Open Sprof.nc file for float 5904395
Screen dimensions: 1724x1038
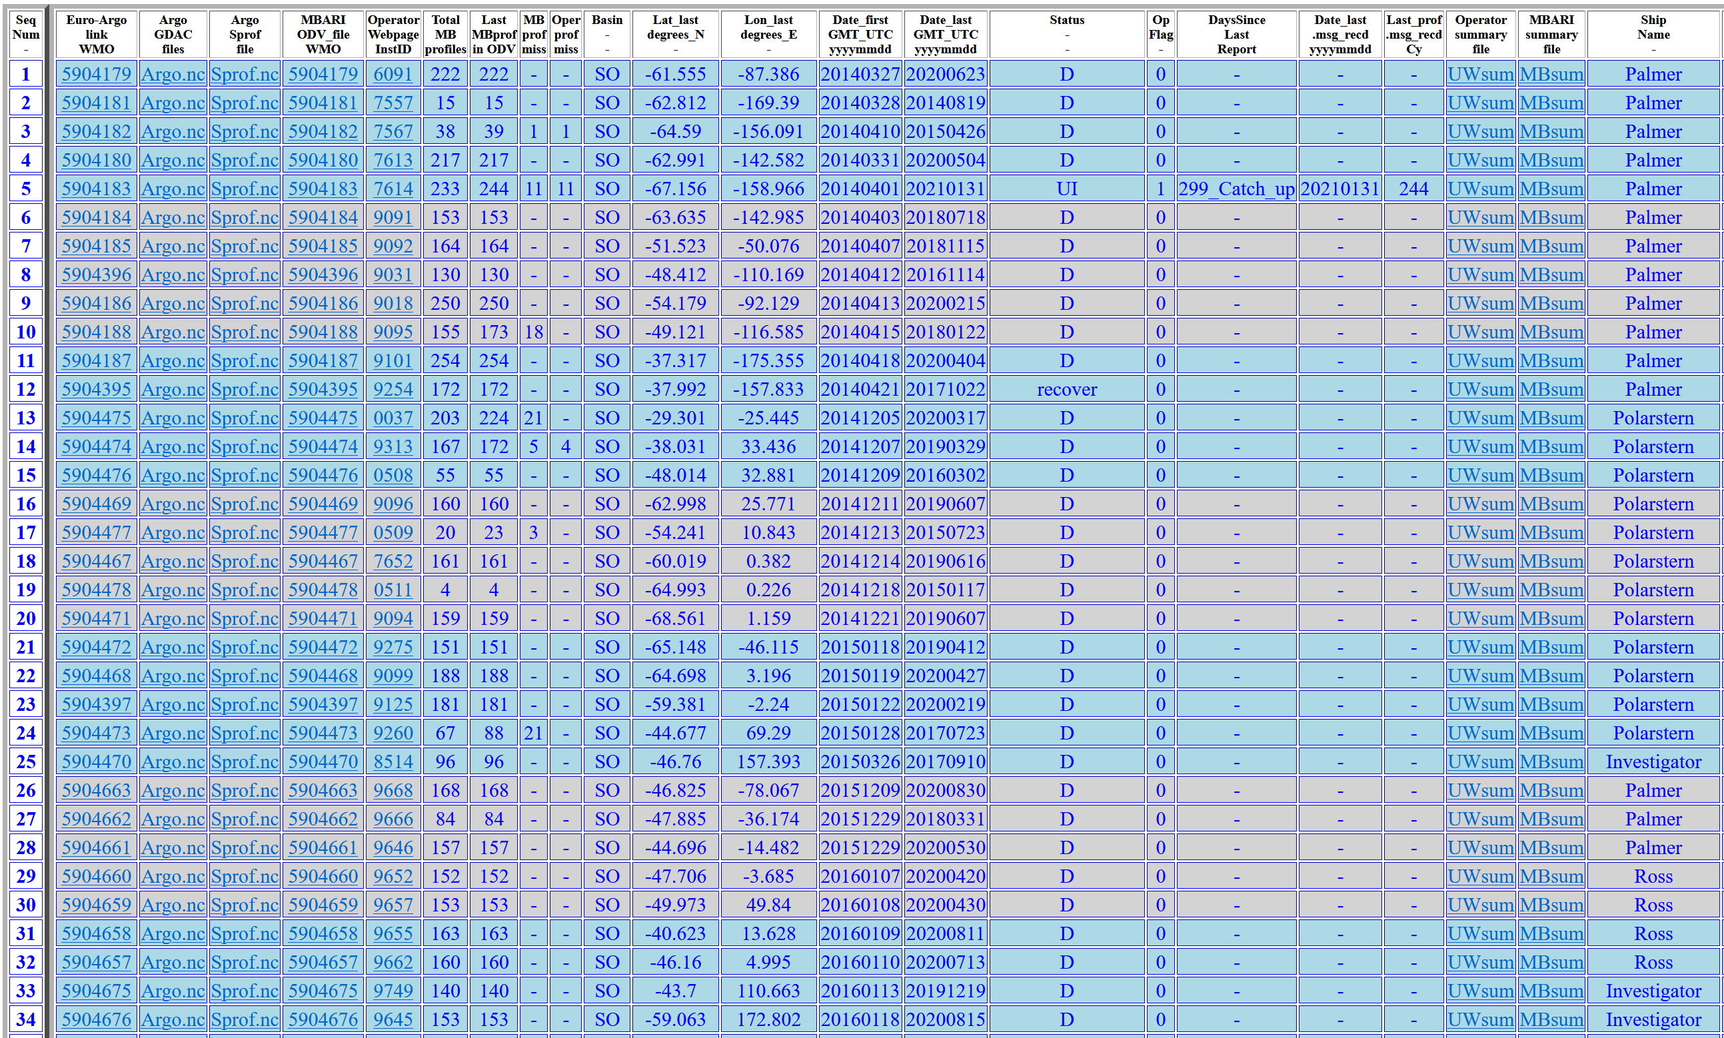click(245, 390)
